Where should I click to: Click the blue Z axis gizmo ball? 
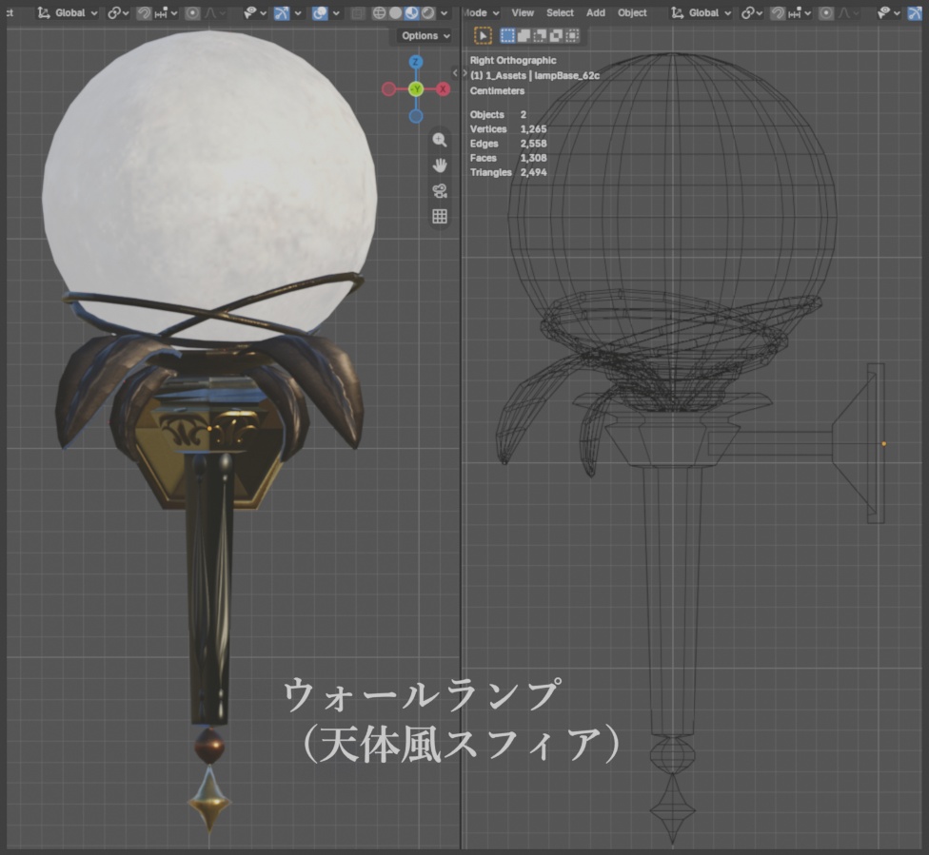416,62
